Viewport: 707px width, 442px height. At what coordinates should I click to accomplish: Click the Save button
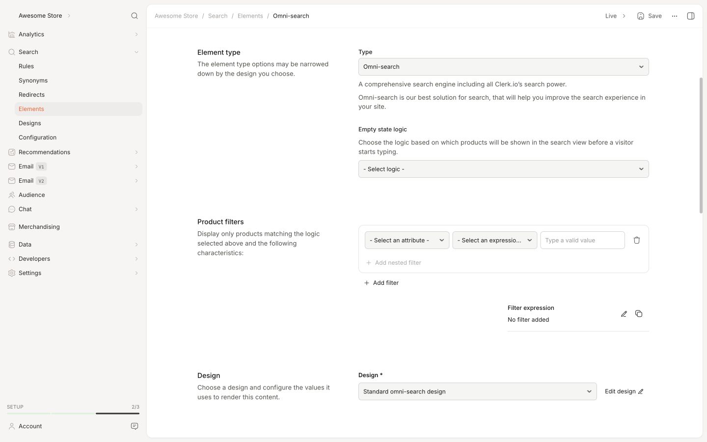(x=649, y=16)
